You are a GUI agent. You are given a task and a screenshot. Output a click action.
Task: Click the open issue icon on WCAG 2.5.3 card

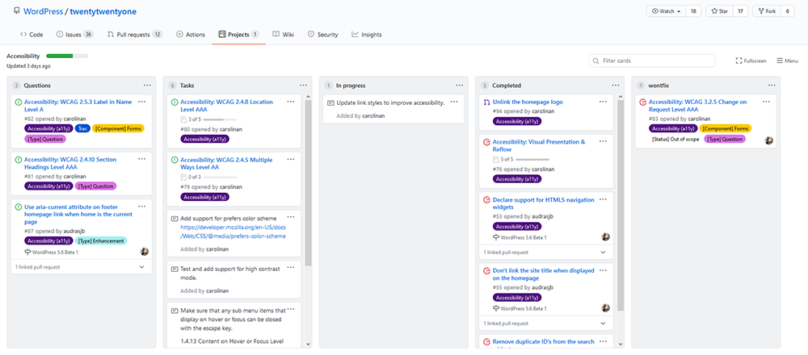[x=18, y=102]
